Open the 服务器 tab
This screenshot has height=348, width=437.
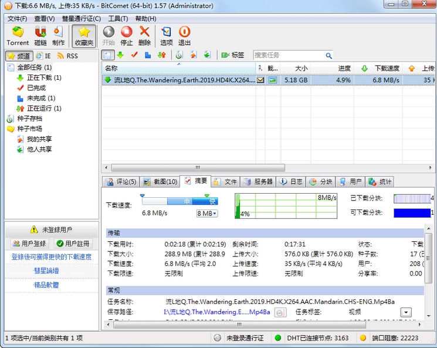pos(258,182)
